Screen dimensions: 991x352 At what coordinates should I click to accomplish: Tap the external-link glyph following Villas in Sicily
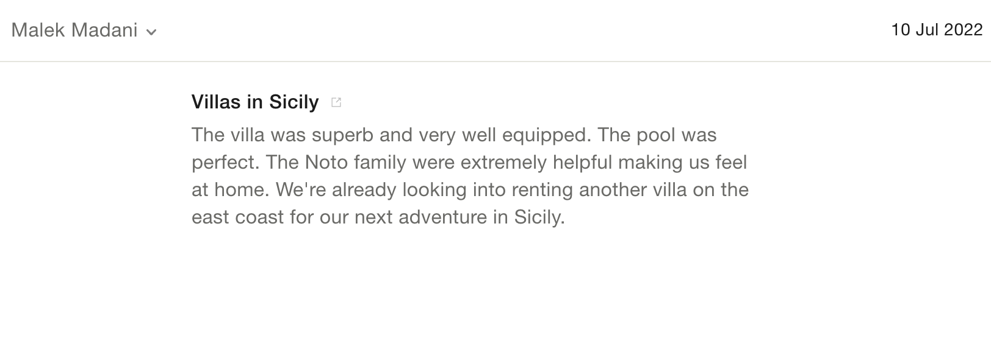tap(336, 102)
